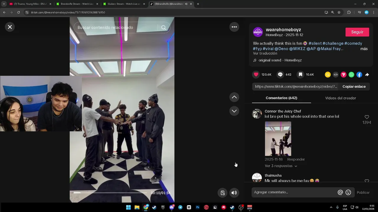The width and height of the screenshot is (378, 212).
Task: Repost using the yellow repost icon
Action: [x=328, y=75]
